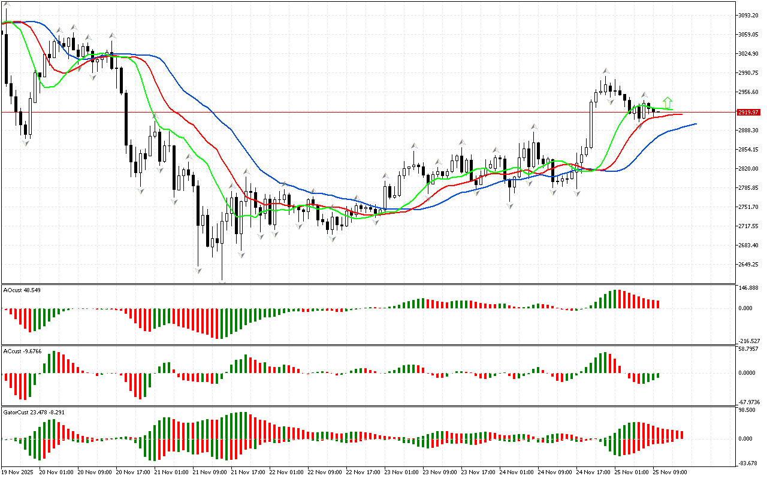Screen dimensions: 767x479
Task: Select the 2649.25 price scale label
Action: [x=748, y=265]
